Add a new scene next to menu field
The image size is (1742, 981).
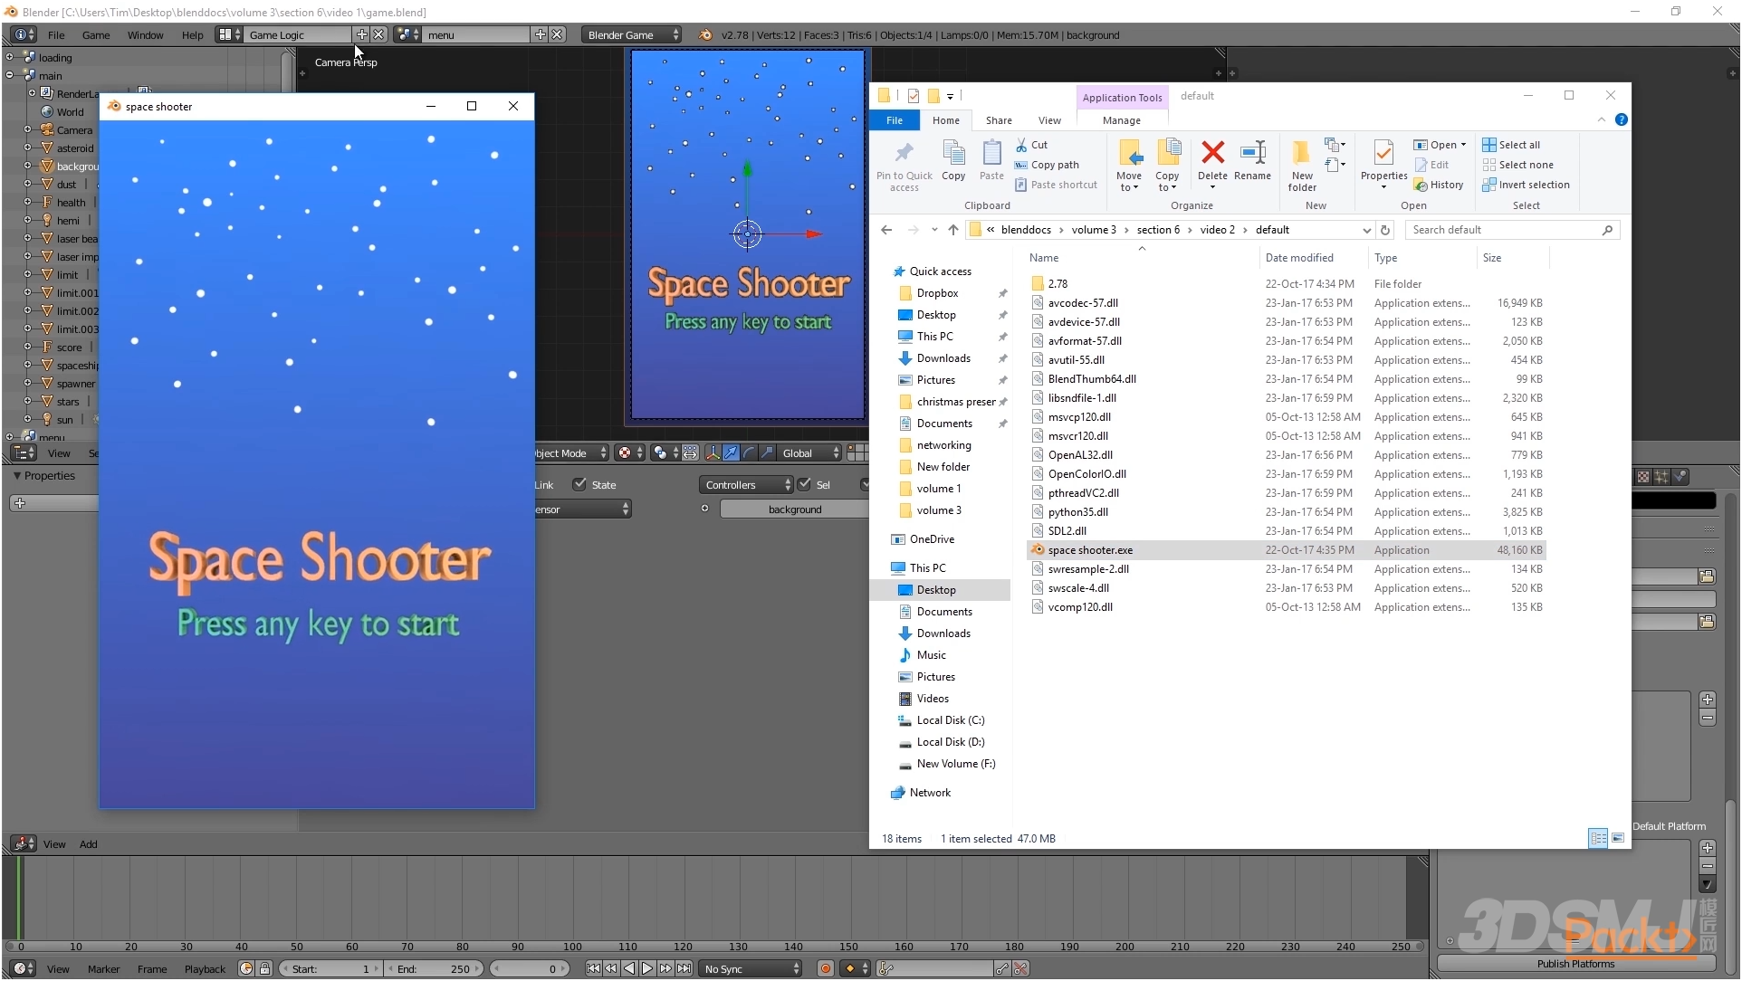(x=541, y=34)
